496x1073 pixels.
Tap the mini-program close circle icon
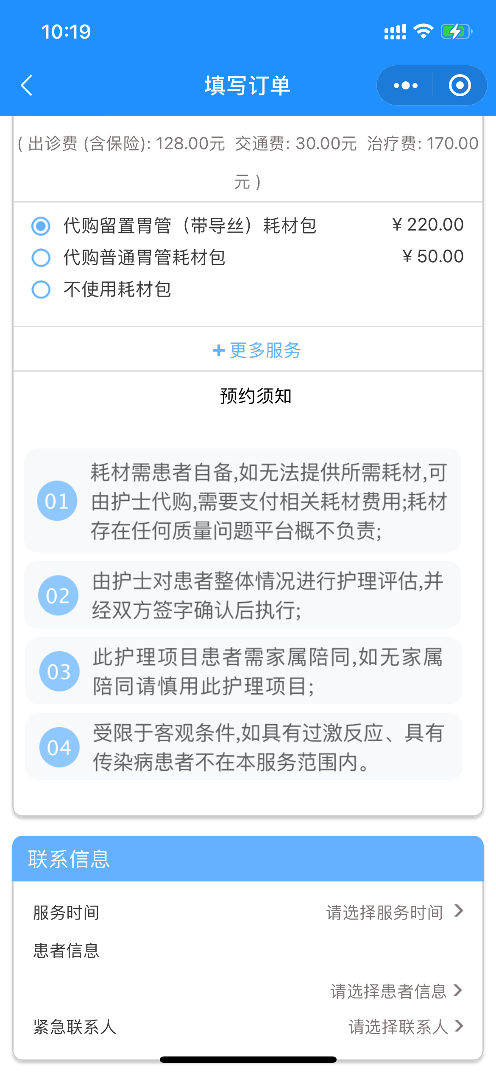coord(460,86)
